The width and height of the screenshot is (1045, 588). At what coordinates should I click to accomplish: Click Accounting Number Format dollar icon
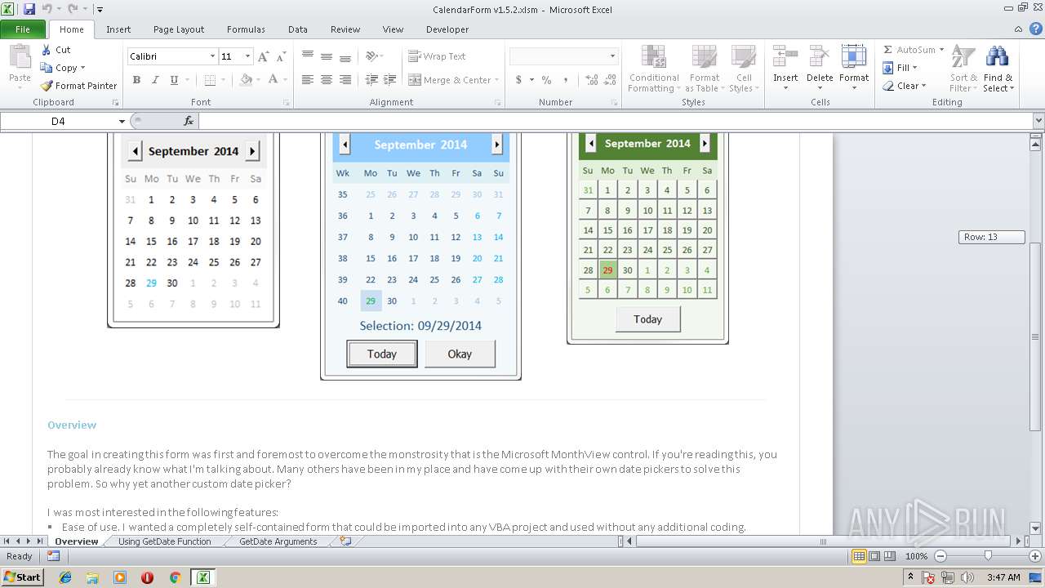518,80
